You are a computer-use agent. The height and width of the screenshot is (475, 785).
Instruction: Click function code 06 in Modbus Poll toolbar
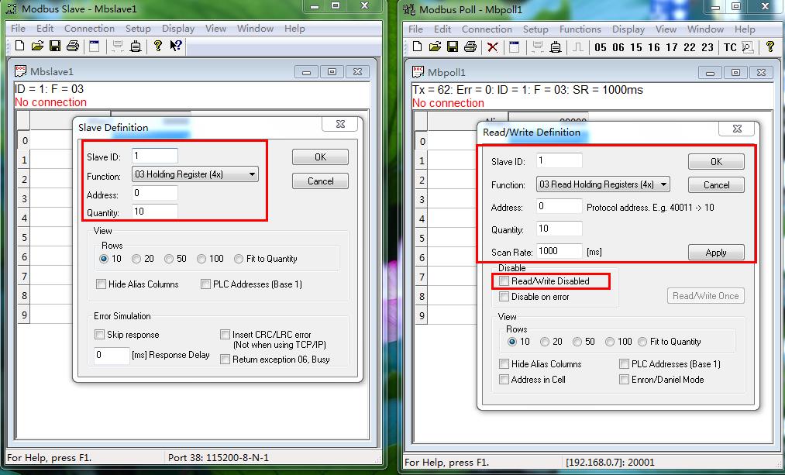pos(618,47)
